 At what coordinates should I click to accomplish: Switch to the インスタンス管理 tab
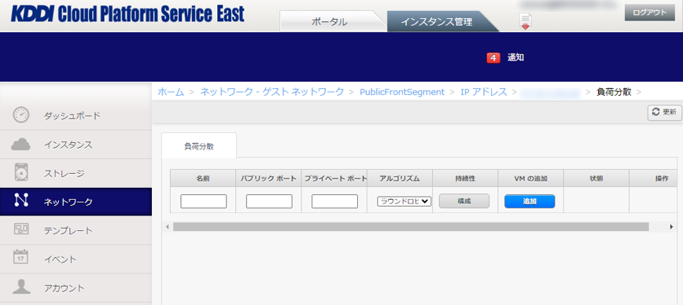click(x=437, y=22)
